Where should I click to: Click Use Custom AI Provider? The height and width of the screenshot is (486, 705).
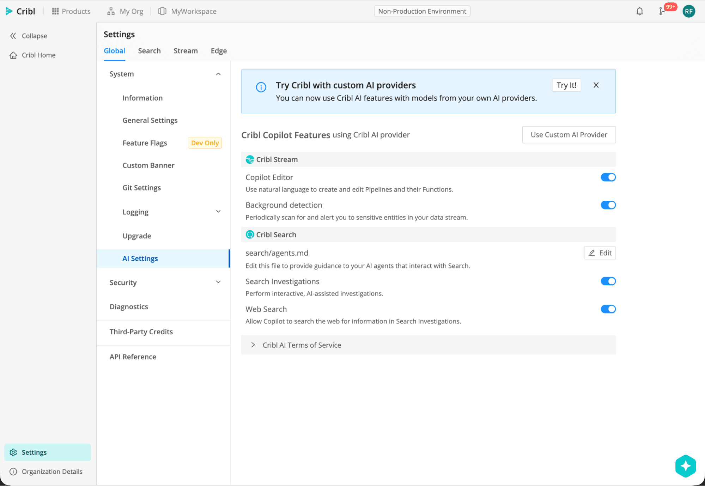pos(569,134)
